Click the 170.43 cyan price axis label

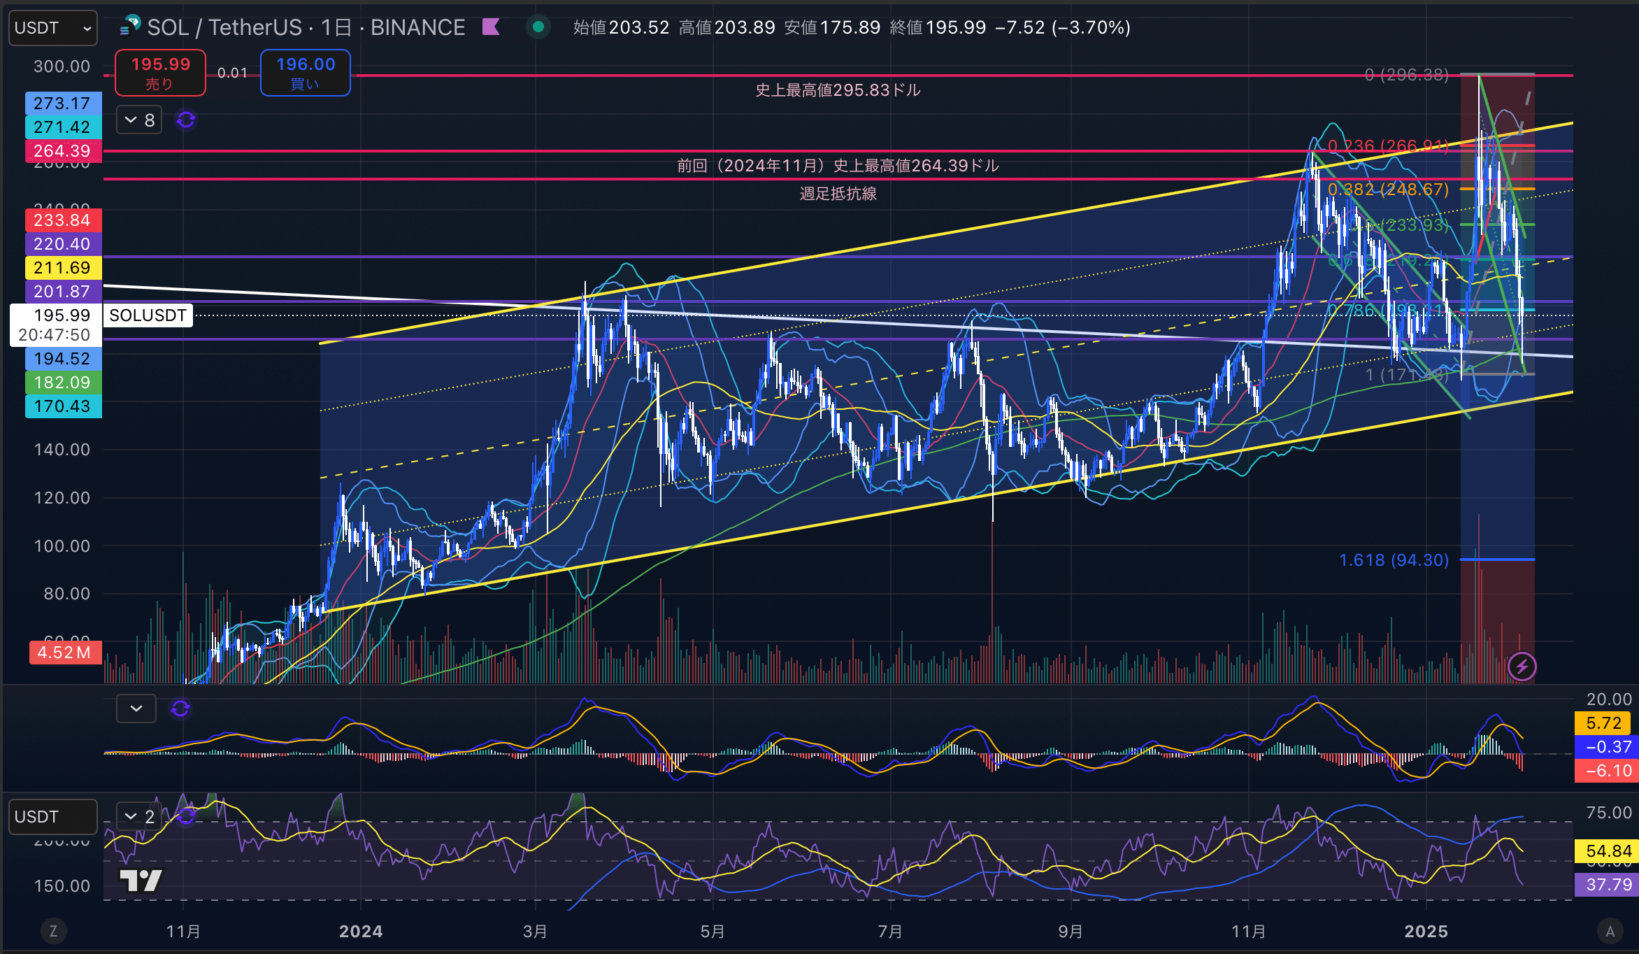pos(62,406)
